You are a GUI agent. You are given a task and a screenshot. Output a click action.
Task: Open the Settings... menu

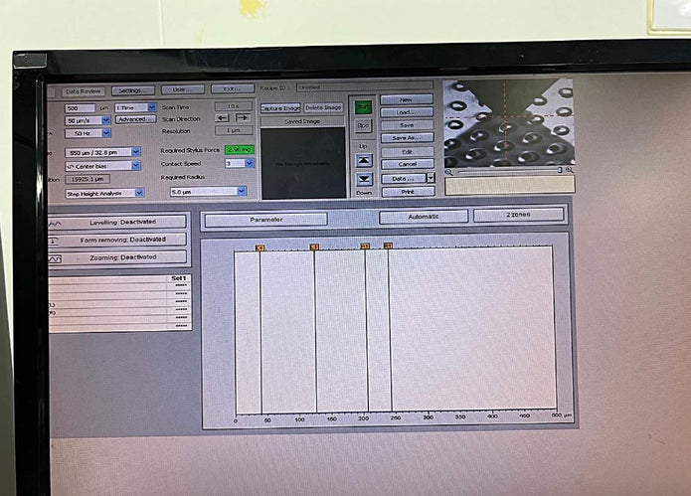pyautogui.click(x=133, y=90)
